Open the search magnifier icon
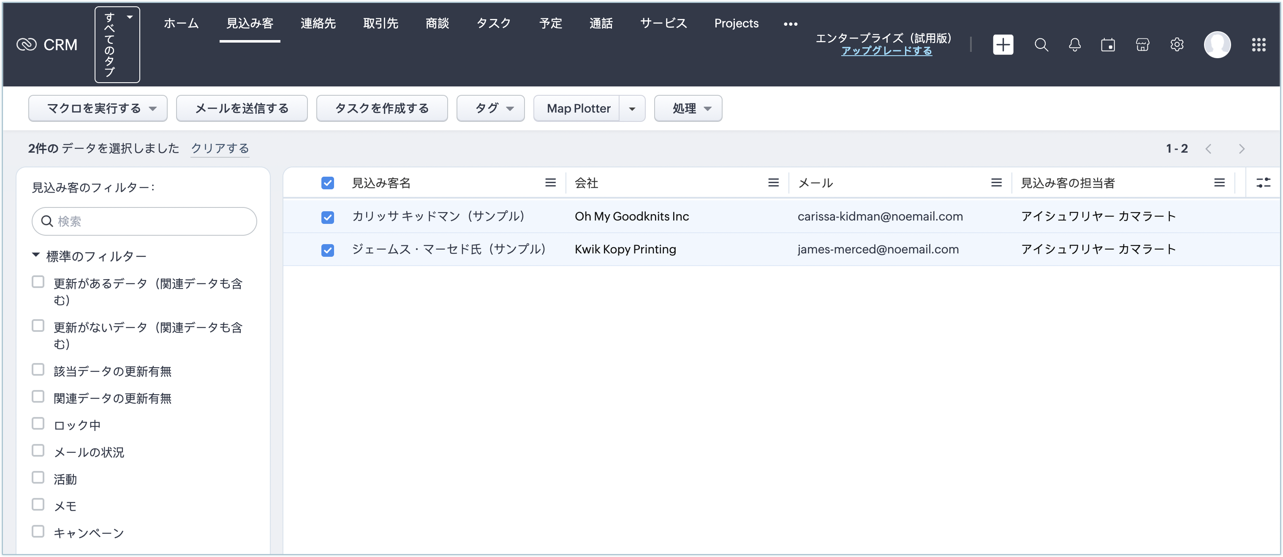1283x557 pixels. (x=1041, y=45)
